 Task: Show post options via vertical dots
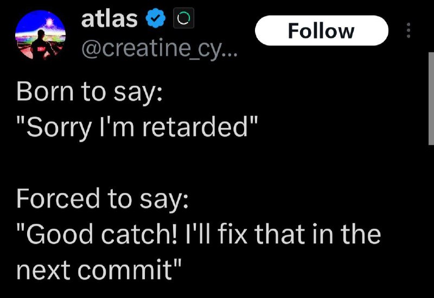(x=409, y=30)
